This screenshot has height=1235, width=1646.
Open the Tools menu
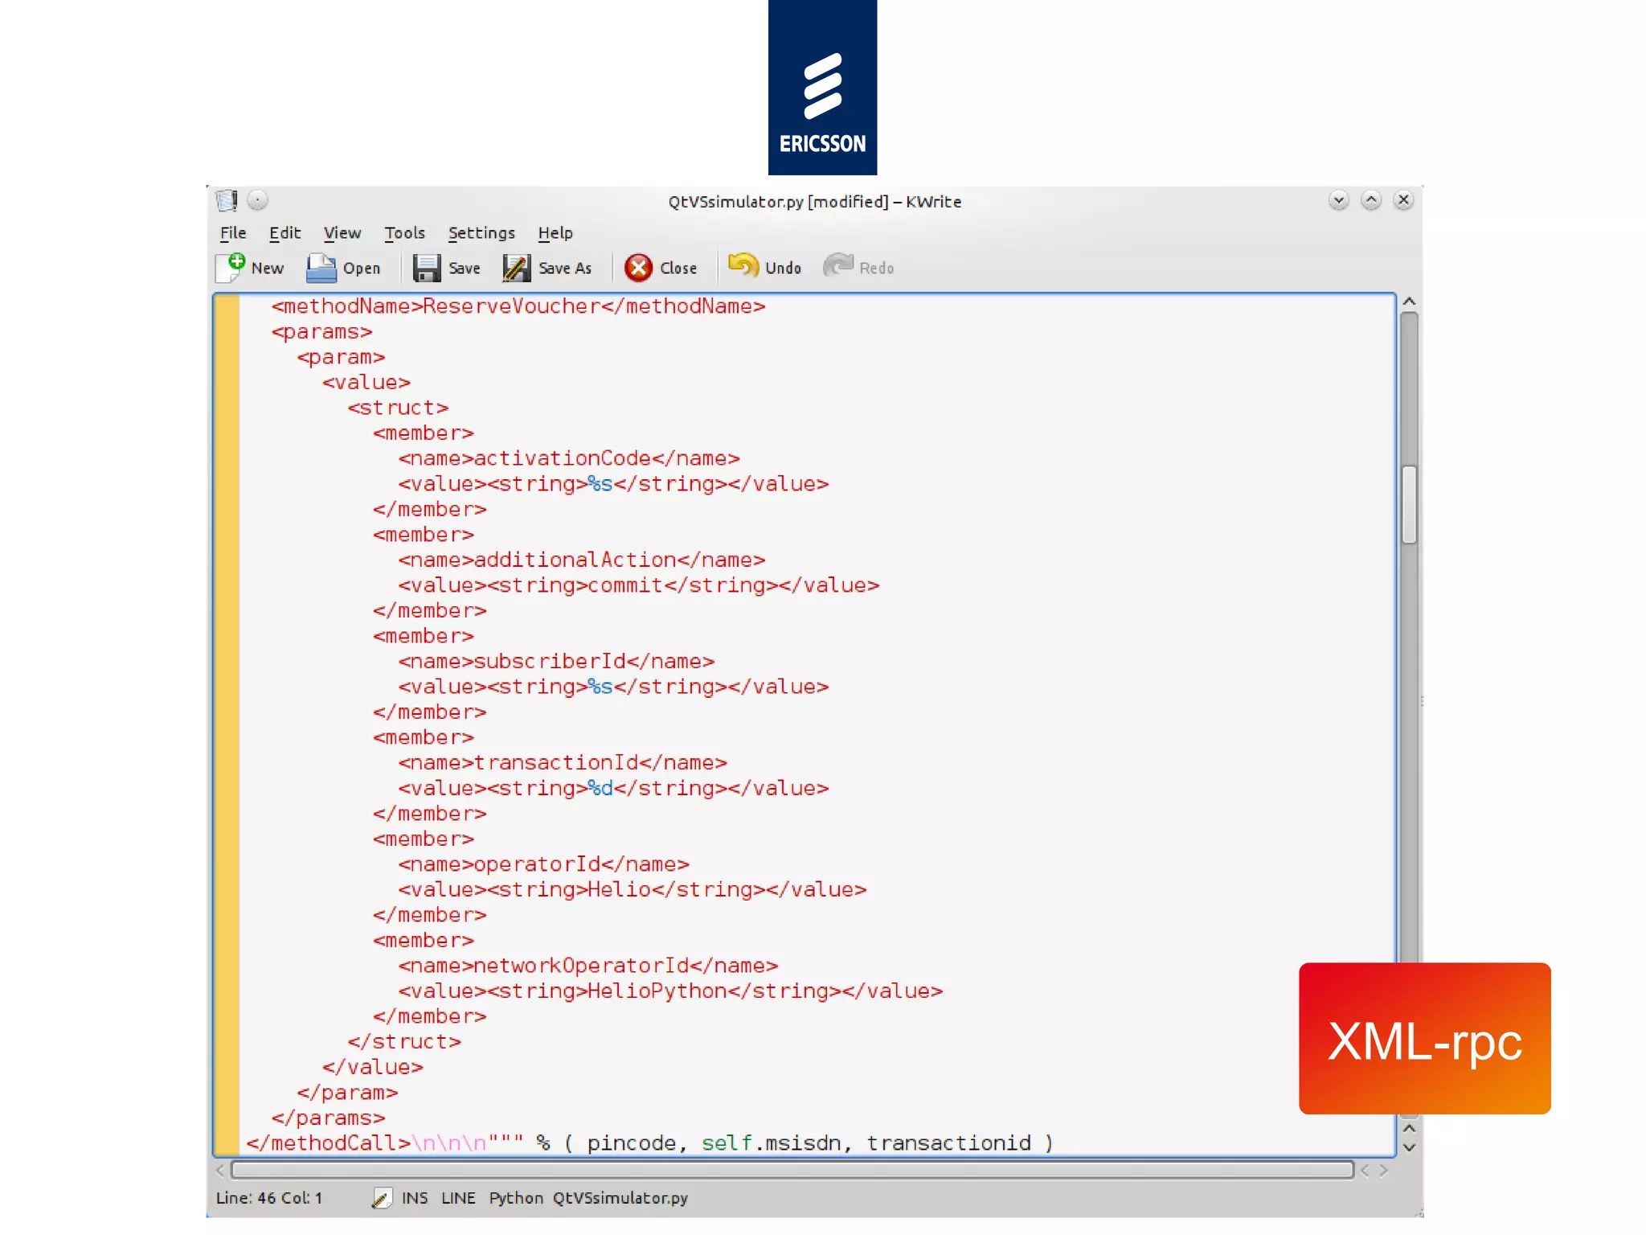click(x=404, y=233)
